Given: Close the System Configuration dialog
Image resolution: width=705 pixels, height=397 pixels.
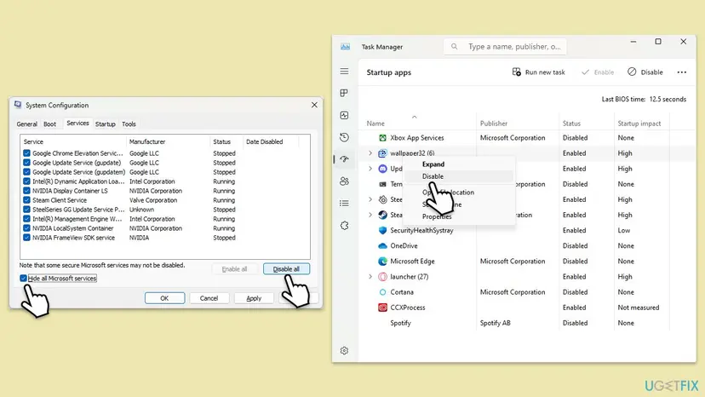Looking at the screenshot, I should coord(314,105).
